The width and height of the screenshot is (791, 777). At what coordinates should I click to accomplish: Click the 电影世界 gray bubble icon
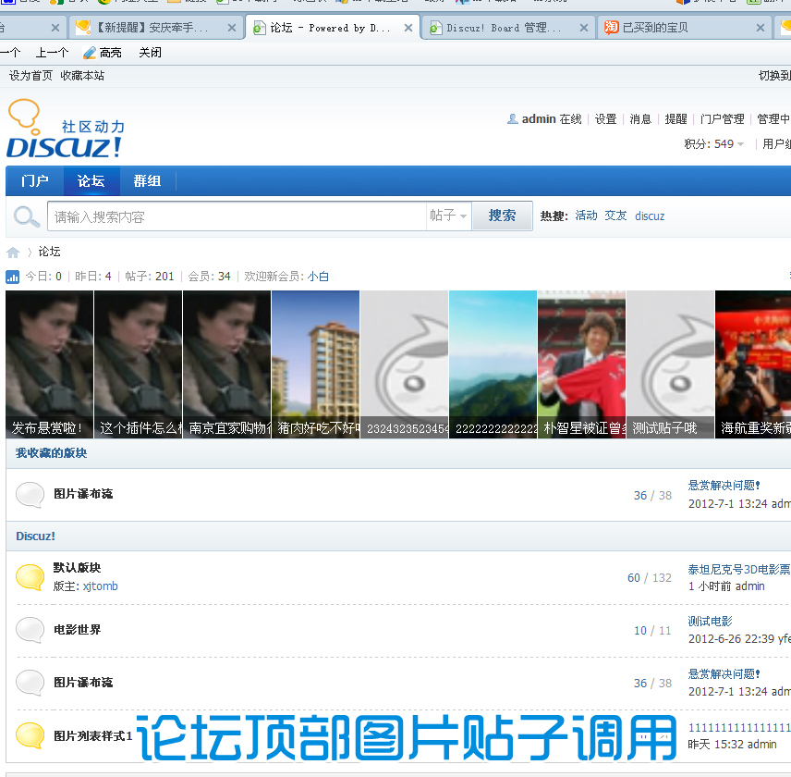30,630
